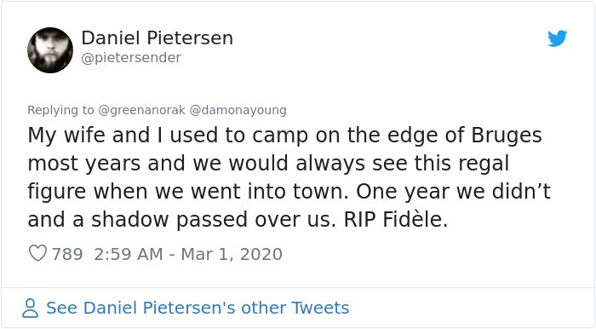596x329 pixels.
Task: Click the 789 likes count
Action: [67, 254]
